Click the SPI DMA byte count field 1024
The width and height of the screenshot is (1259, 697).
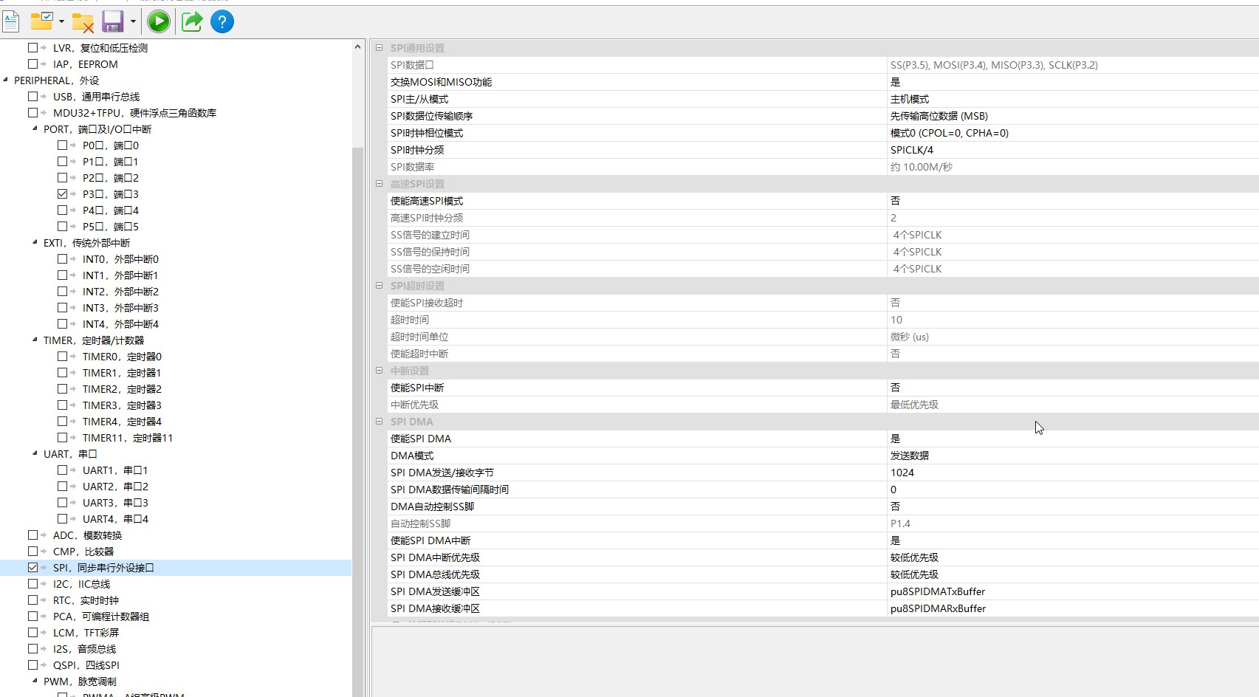tap(902, 473)
